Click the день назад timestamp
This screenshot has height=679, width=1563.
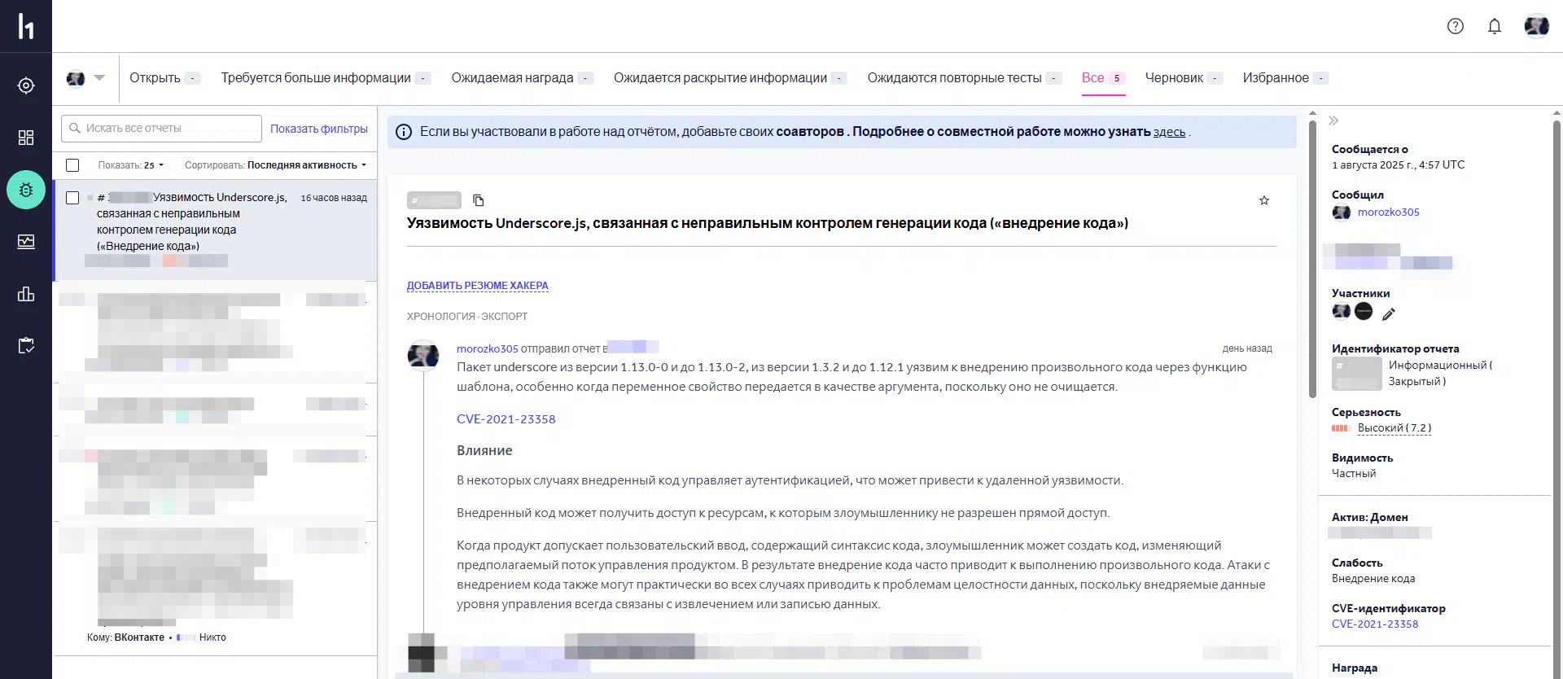(x=1247, y=348)
